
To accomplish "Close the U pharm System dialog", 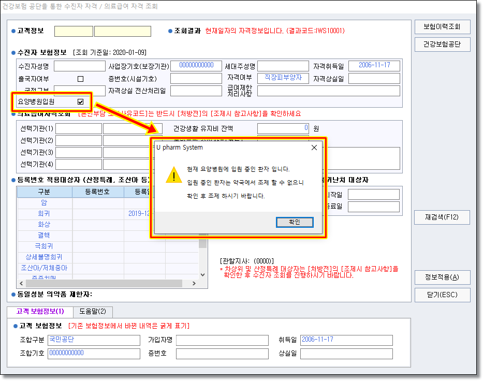I will pyautogui.click(x=314, y=148).
